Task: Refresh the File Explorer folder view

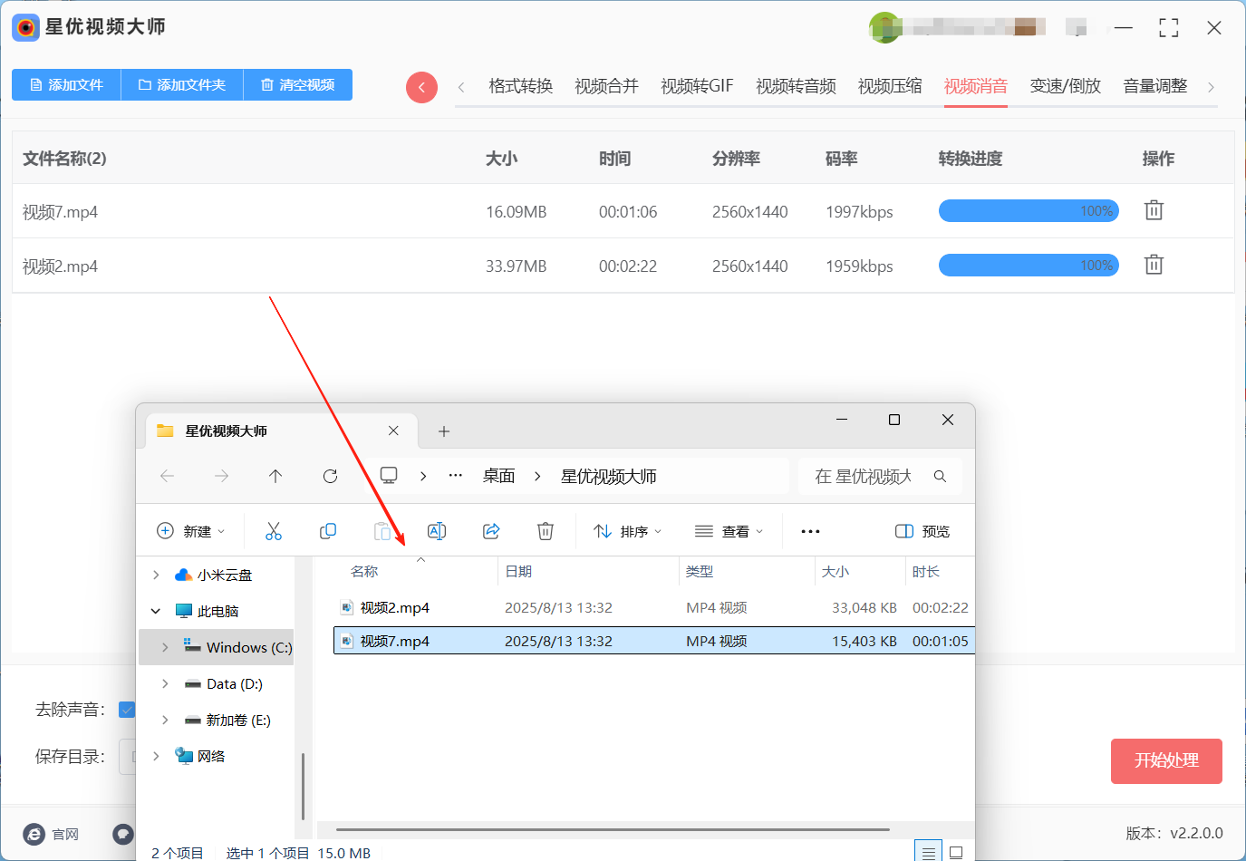Action: pyautogui.click(x=330, y=476)
